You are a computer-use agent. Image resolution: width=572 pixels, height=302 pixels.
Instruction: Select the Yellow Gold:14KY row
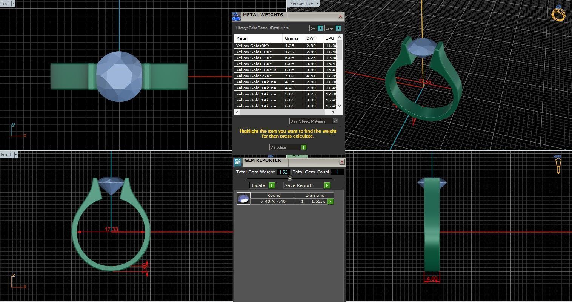tap(285, 58)
